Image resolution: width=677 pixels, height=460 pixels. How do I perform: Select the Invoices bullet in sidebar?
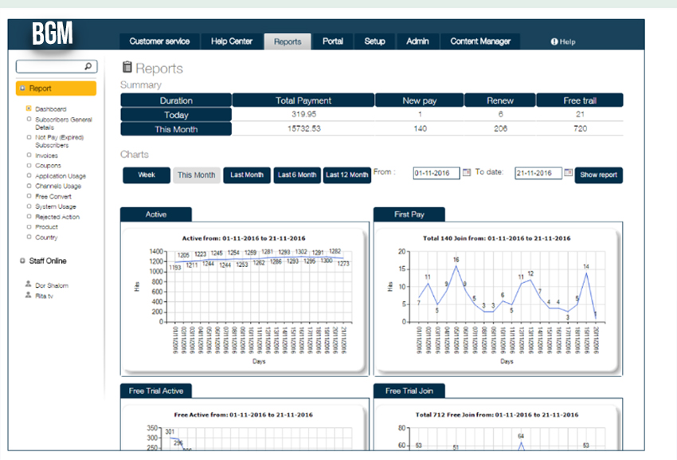point(29,156)
